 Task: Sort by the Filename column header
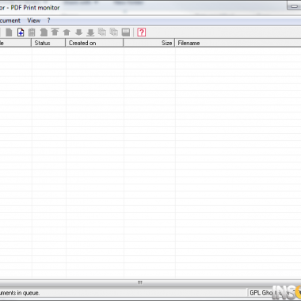[238, 43]
